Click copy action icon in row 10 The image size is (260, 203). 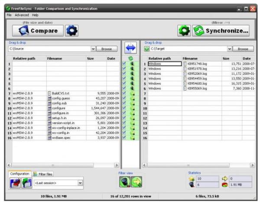click(x=132, y=108)
